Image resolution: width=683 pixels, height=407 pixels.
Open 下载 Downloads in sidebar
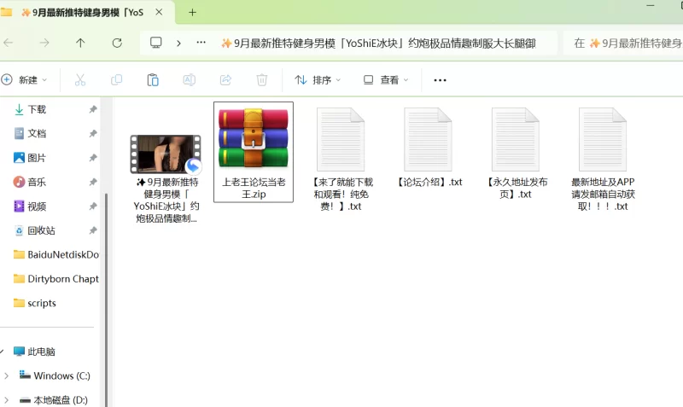coord(37,109)
